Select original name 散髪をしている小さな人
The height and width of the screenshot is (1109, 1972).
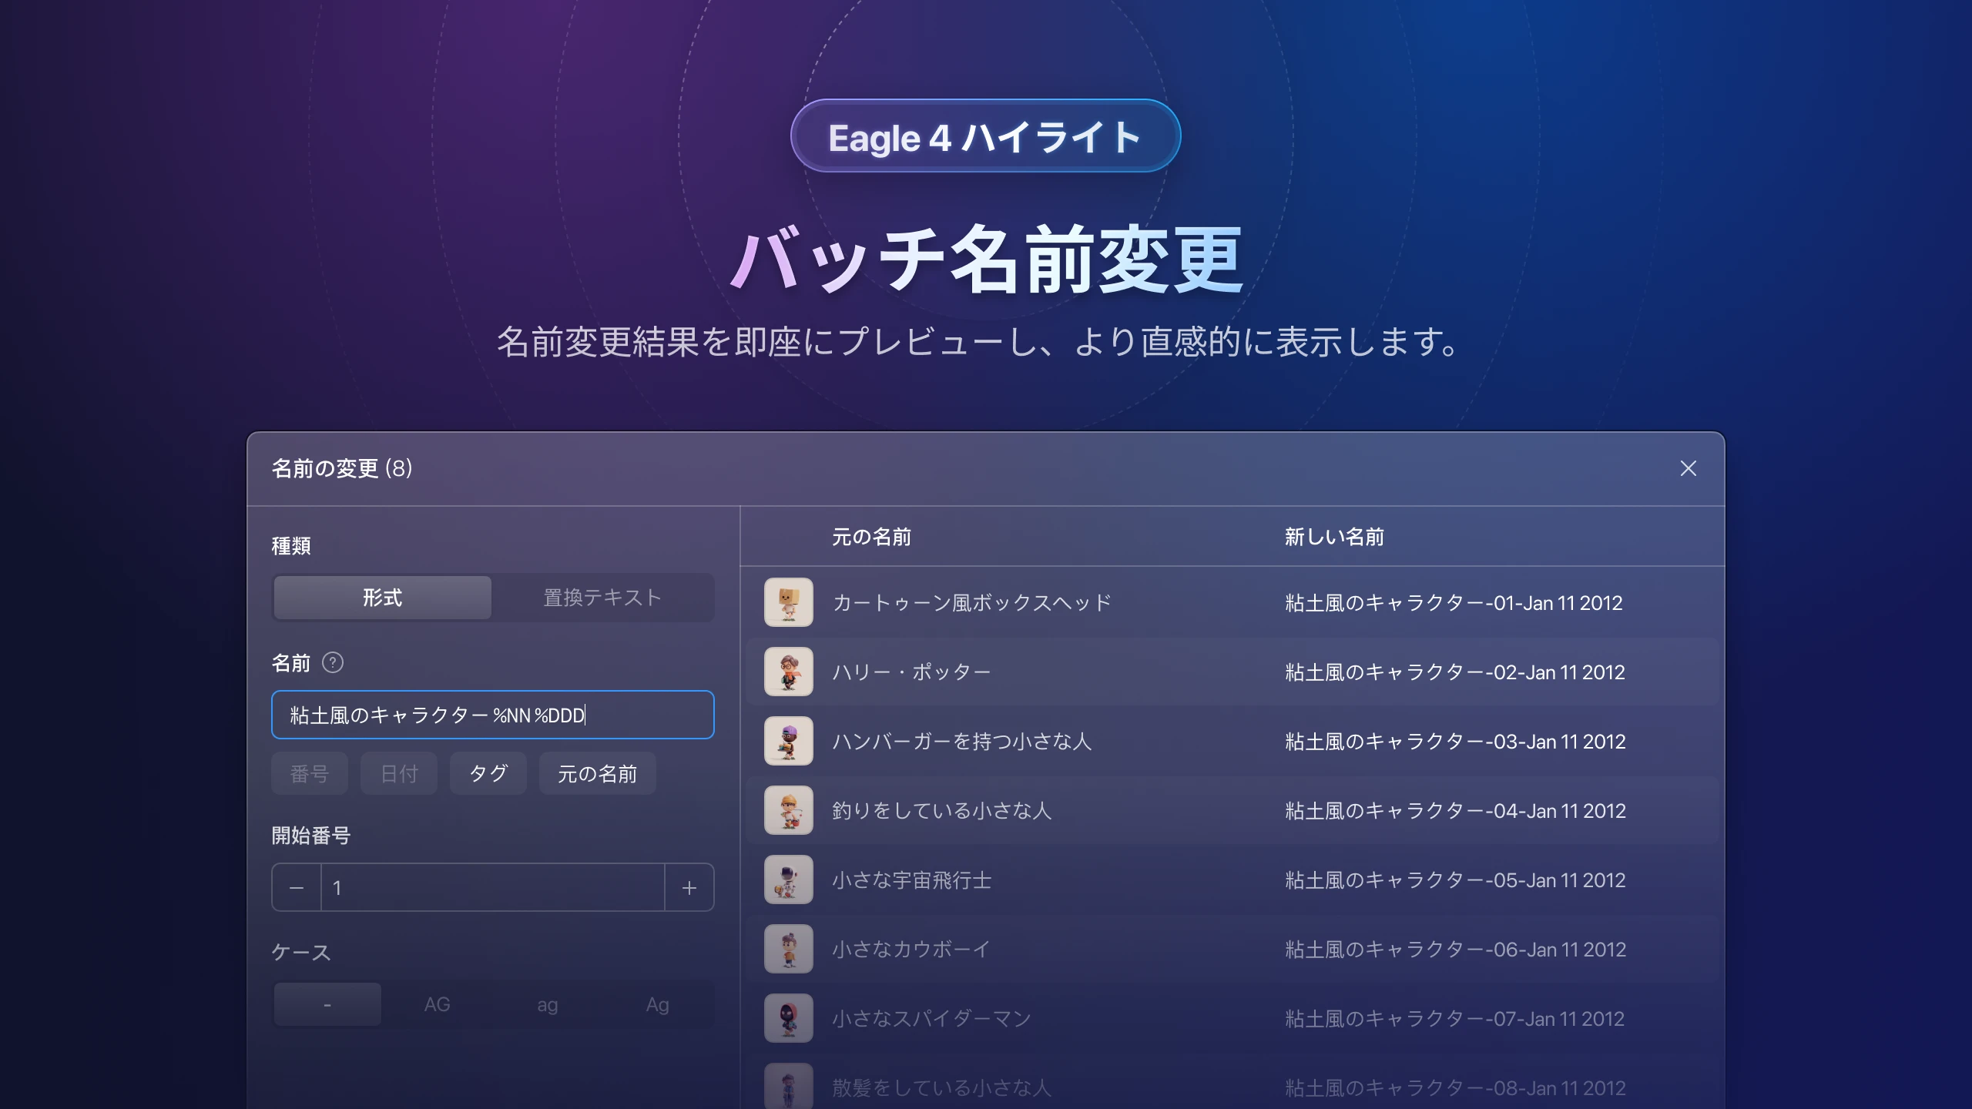[x=941, y=1087]
